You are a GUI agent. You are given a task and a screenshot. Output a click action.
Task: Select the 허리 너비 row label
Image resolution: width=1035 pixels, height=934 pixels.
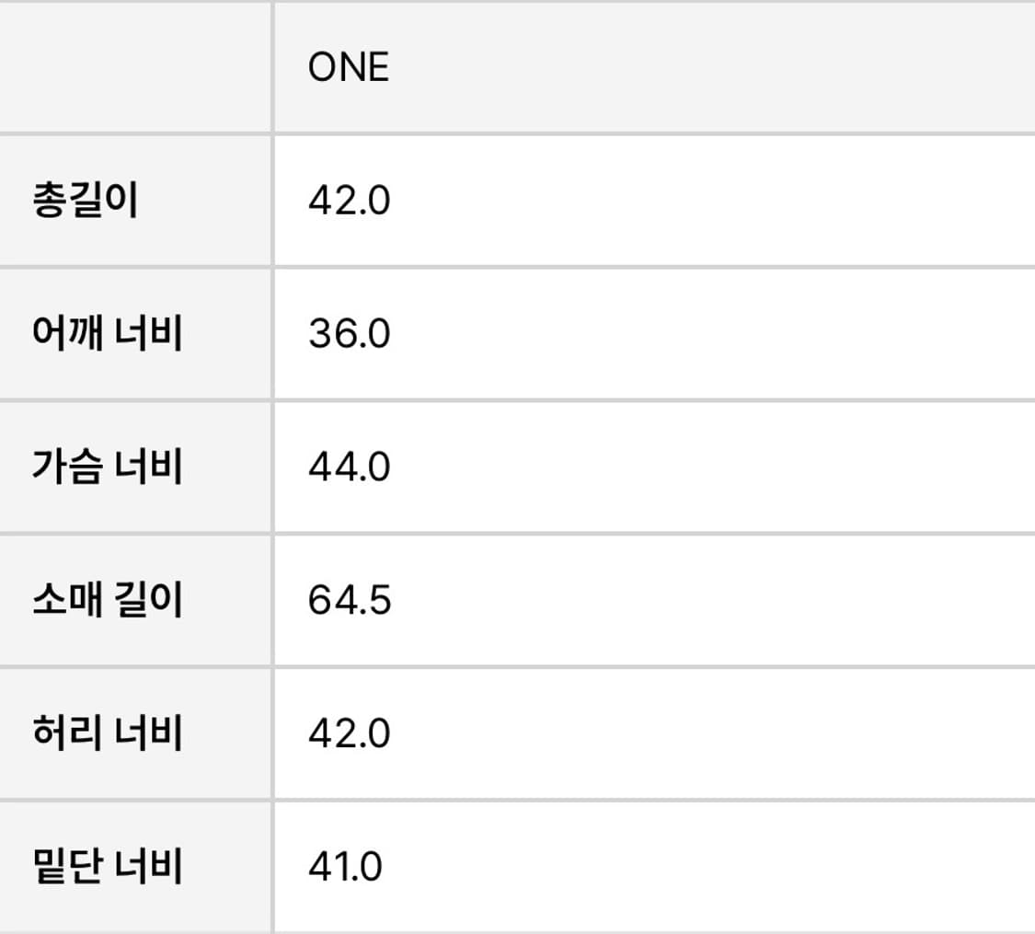coord(107,733)
